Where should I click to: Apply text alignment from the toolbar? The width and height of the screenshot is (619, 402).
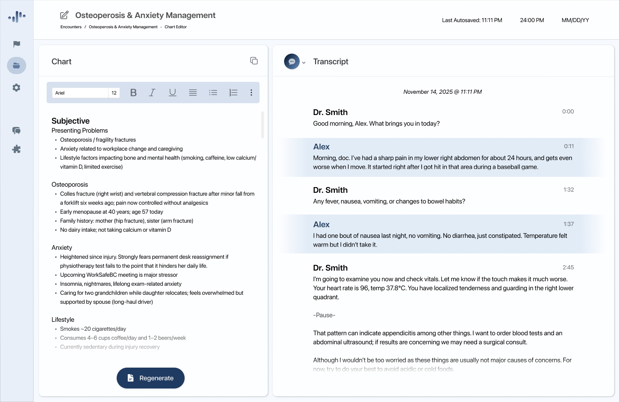[x=193, y=93]
